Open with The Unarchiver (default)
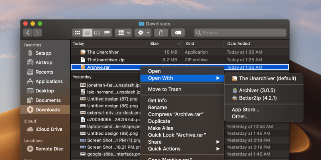The image size is (321, 160). tap(264, 78)
